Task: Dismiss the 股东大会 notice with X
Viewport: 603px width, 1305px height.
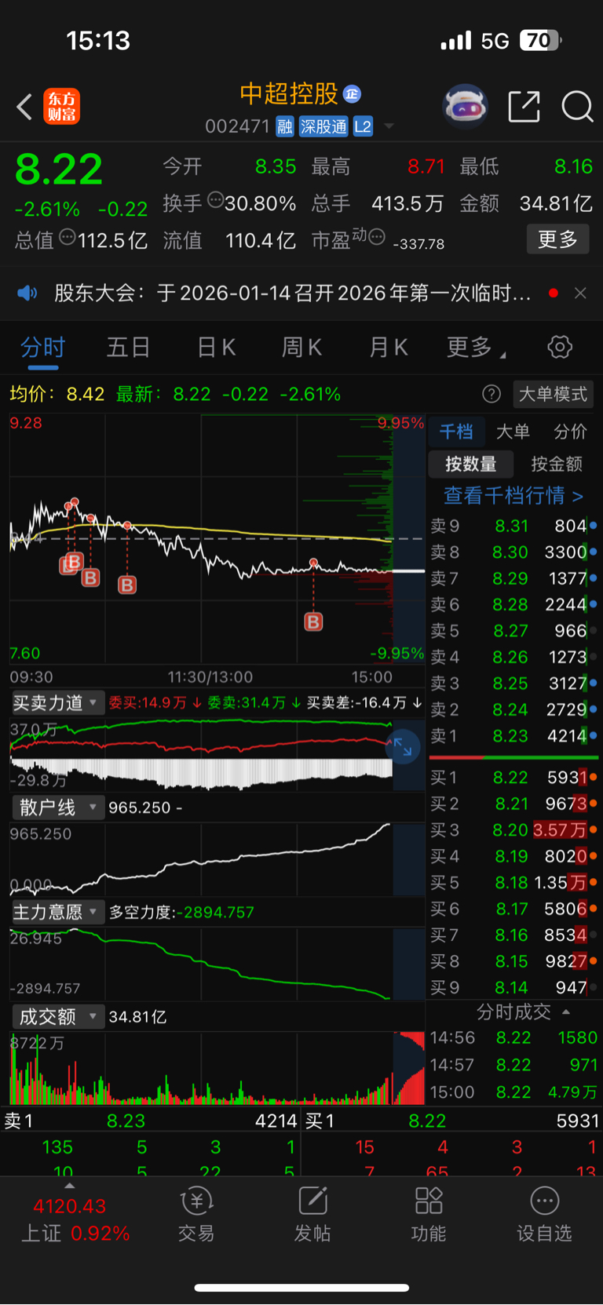Action: 580,293
